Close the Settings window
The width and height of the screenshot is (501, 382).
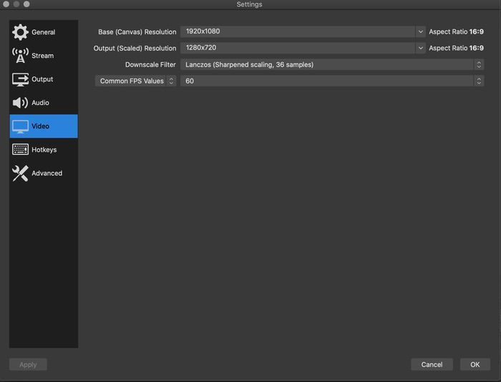pyautogui.click(x=6, y=4)
